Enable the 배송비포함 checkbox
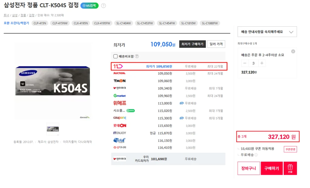 click(x=115, y=56)
